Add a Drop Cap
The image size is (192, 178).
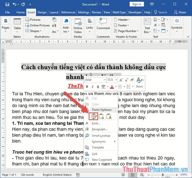coord(156,31)
